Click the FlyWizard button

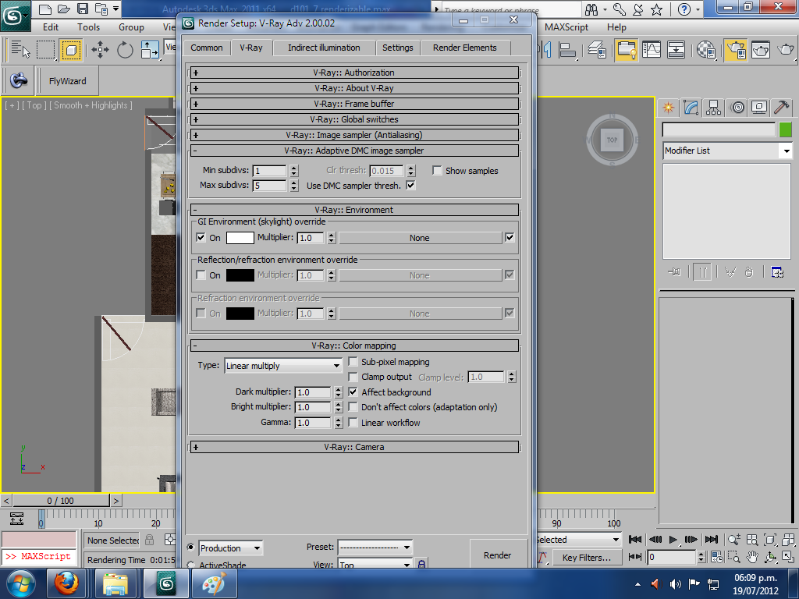67,81
